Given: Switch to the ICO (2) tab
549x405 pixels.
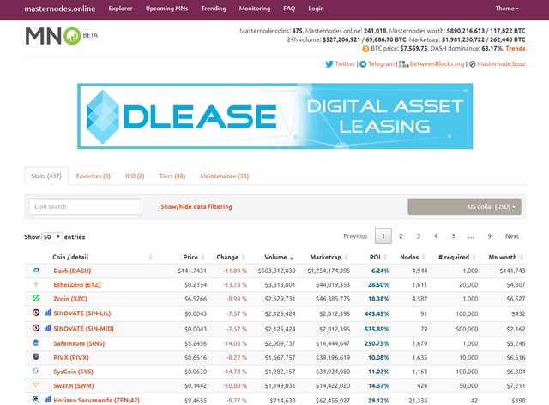Looking at the screenshot, I should tap(135, 176).
